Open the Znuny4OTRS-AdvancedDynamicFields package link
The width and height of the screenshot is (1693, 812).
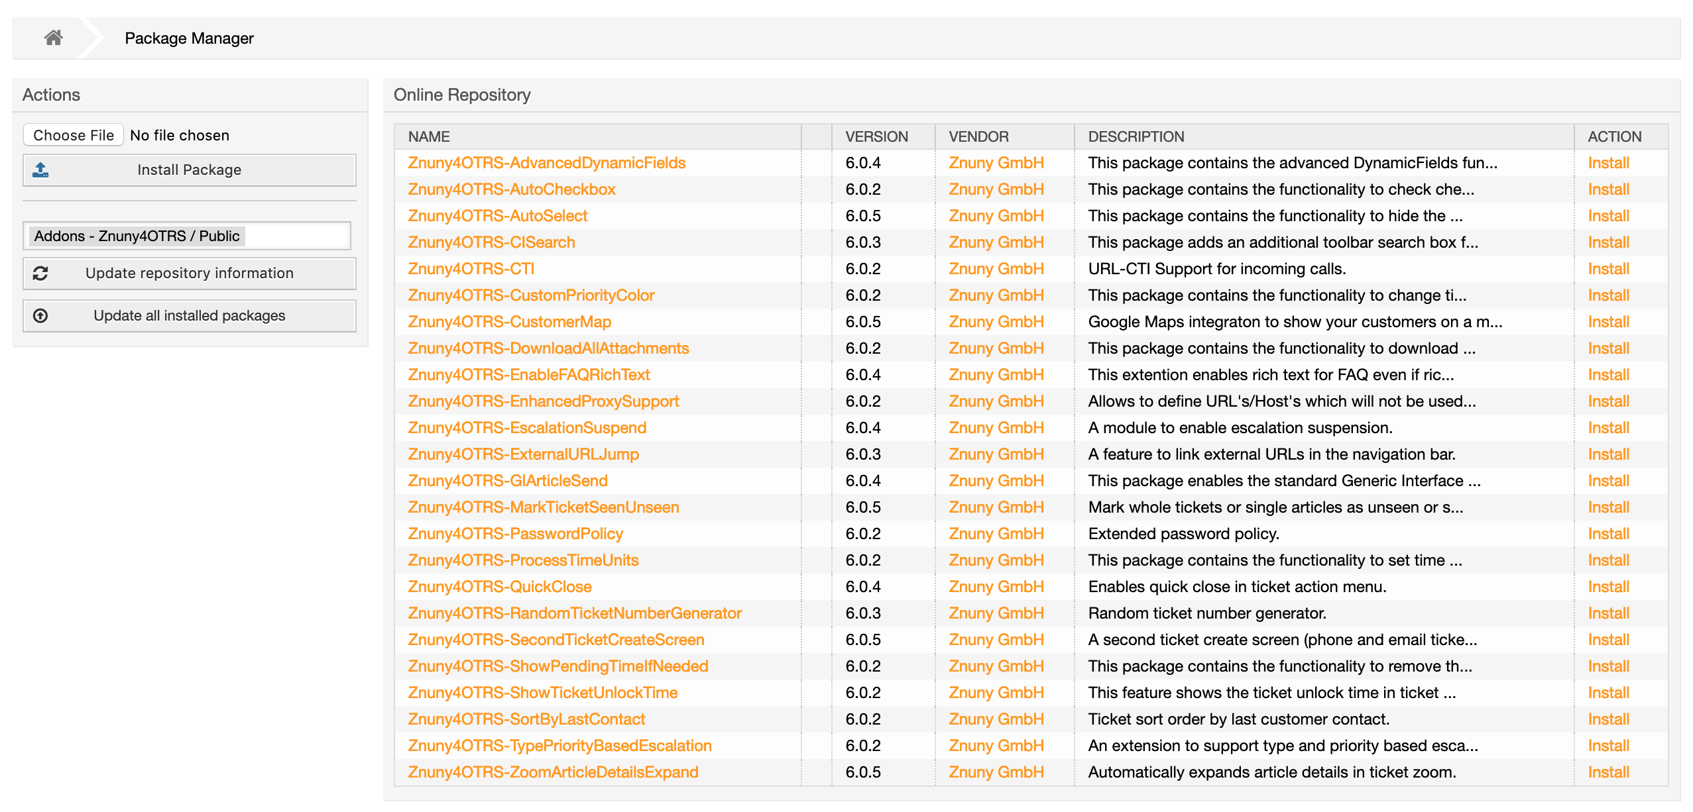tap(546, 163)
